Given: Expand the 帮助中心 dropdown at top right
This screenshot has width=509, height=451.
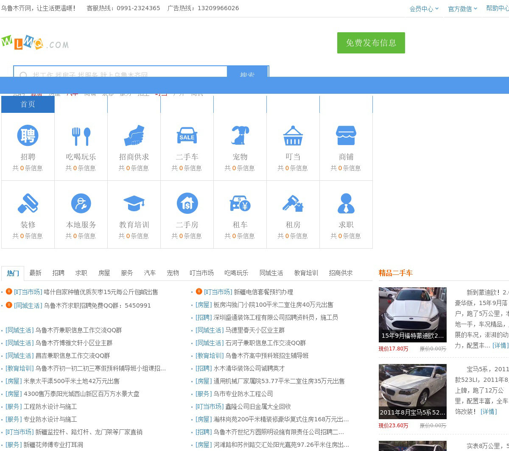Looking at the screenshot, I should pos(497,8).
